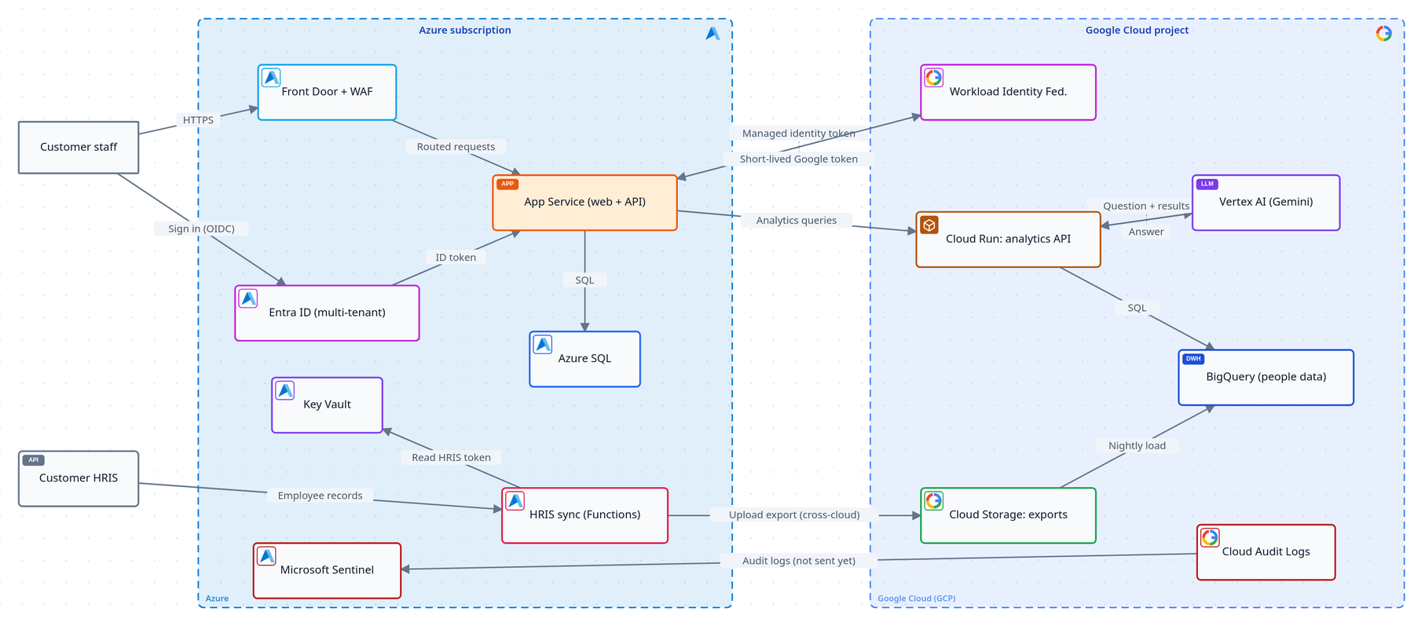Click the Nightly load edge label
The width and height of the screenshot is (1414, 626).
(x=1137, y=446)
